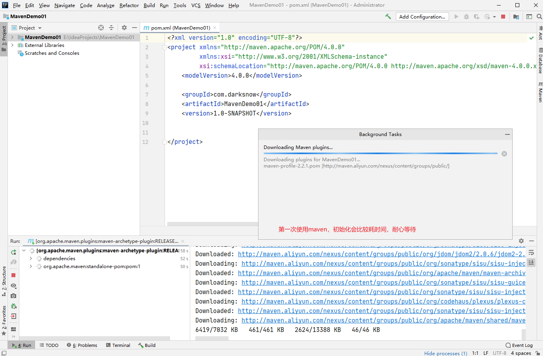Toggle scroll to end in console
This screenshot has height=356, width=543.
(531, 262)
